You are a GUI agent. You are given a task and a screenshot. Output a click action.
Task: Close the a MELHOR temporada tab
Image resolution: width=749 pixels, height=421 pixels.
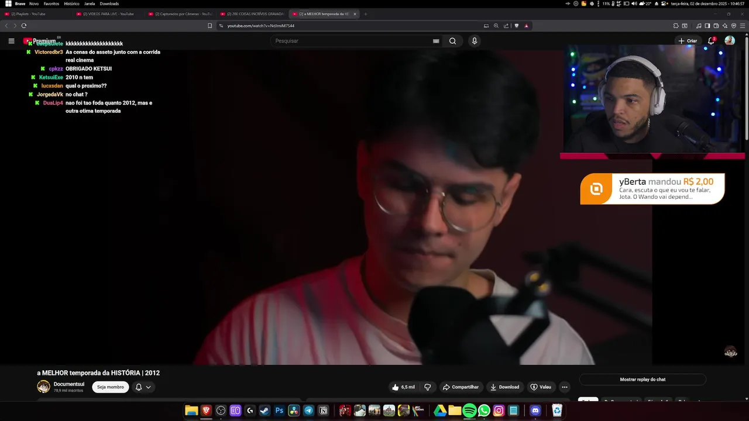click(355, 14)
